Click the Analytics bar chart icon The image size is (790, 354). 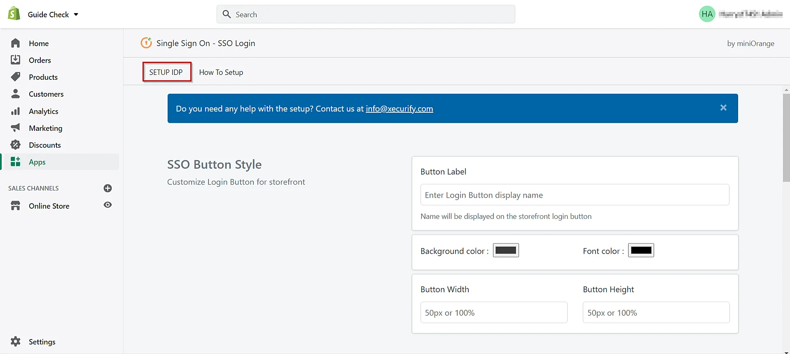[16, 111]
